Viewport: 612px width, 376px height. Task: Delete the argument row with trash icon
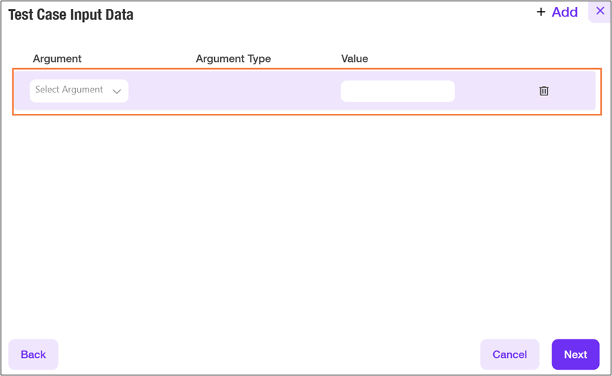coord(544,91)
